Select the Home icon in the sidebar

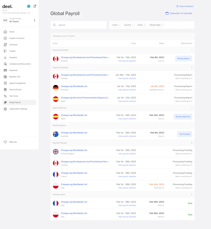[5, 32]
